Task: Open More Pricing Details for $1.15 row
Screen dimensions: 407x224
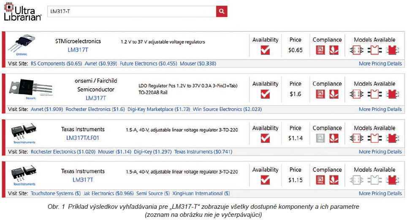Action: tap(380, 193)
